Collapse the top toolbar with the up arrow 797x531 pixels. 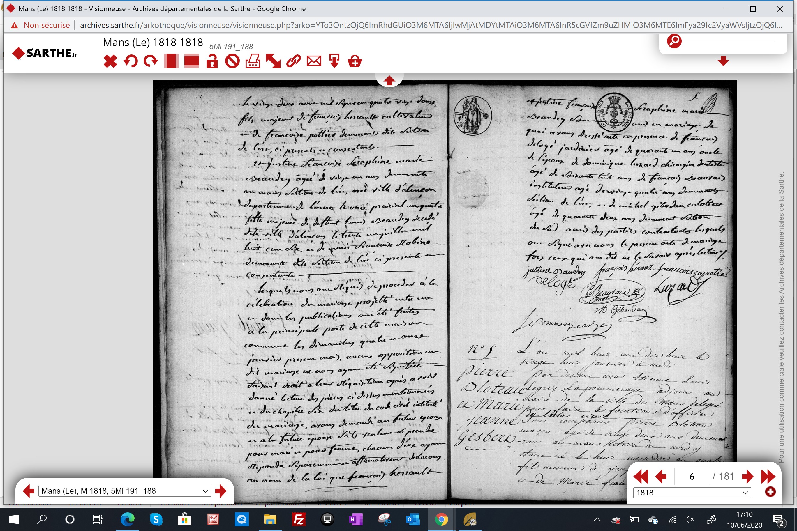[x=389, y=81]
